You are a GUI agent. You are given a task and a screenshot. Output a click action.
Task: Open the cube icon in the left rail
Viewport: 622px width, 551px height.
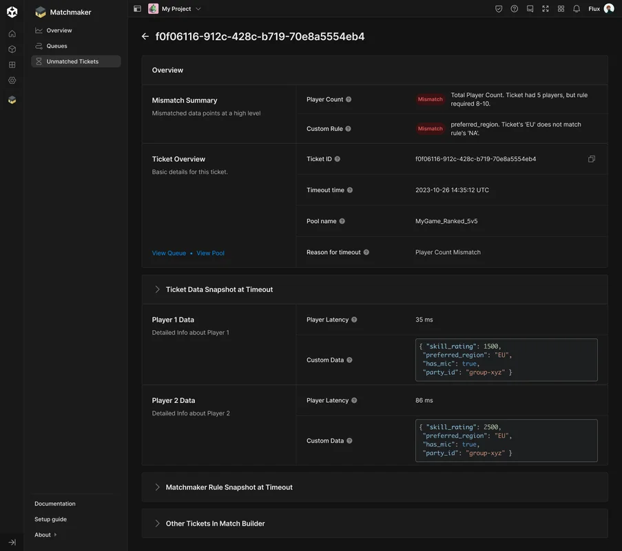point(12,49)
